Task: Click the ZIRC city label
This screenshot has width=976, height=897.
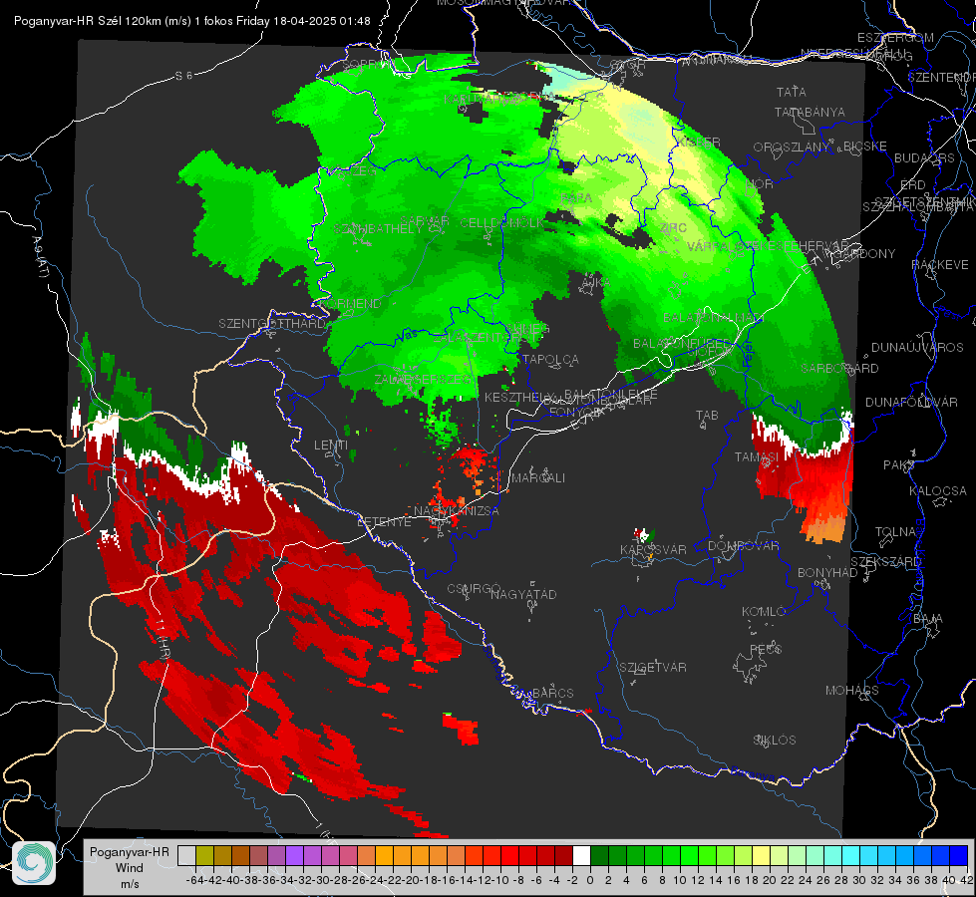Action: pos(673,228)
